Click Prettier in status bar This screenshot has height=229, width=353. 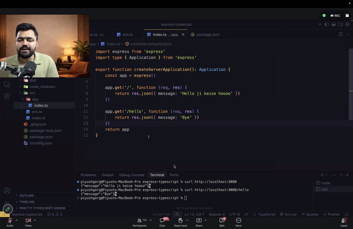pyautogui.click(x=332, y=214)
